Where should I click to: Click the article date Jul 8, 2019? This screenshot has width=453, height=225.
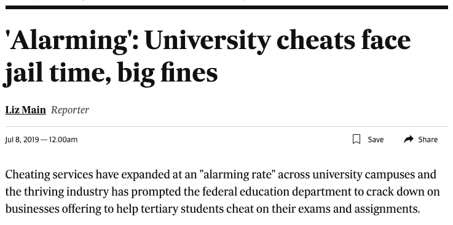[x=22, y=140]
